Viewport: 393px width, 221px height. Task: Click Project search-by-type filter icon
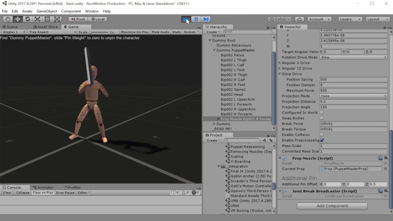point(264,140)
